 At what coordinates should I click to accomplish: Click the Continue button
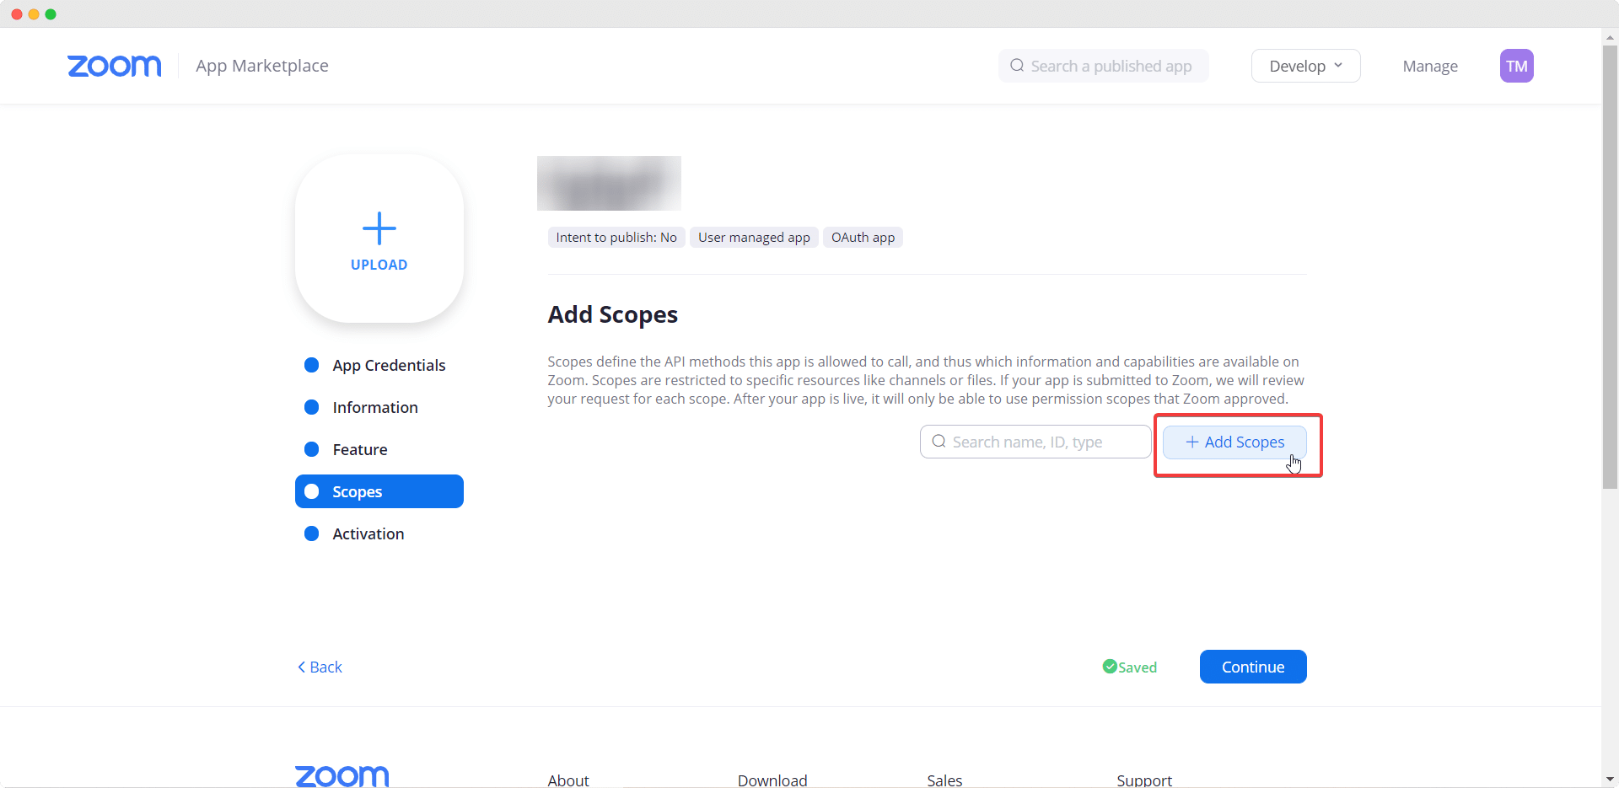click(1252, 667)
